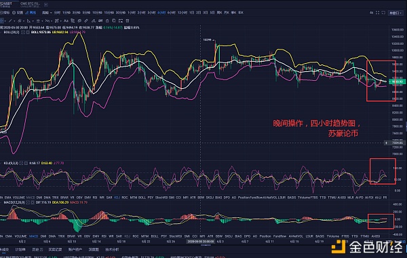Open BOLL indicator settings icon

click(x=23, y=32)
